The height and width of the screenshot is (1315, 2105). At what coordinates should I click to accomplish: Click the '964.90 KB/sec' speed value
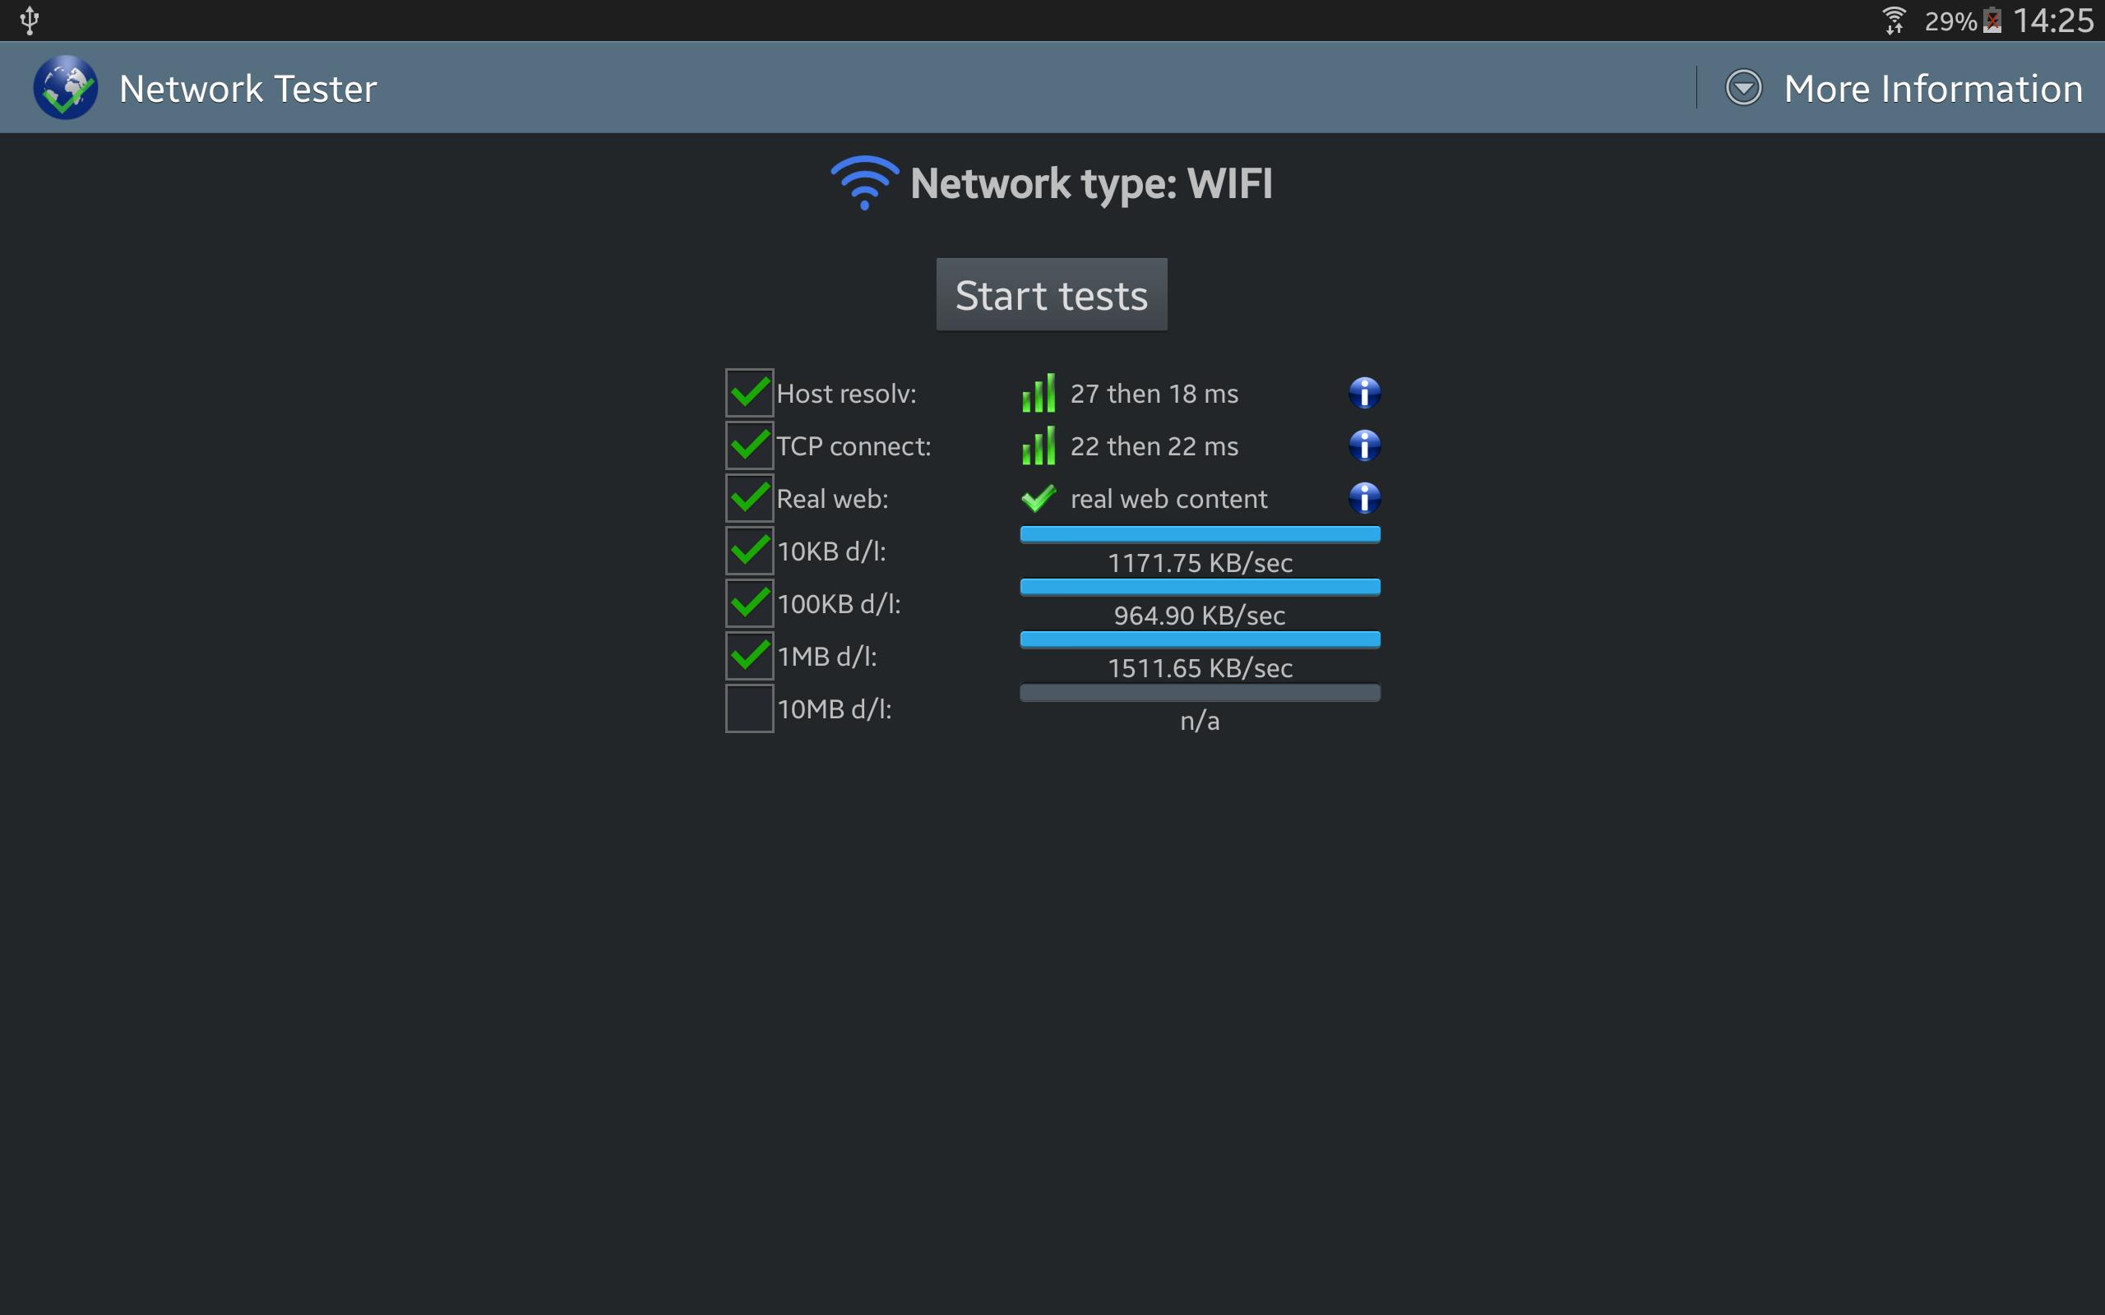(x=1200, y=616)
